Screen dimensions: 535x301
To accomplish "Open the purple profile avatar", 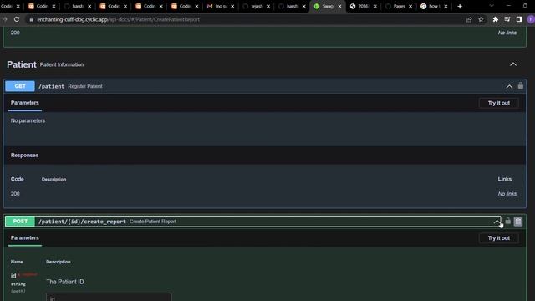I will pos(531,20).
